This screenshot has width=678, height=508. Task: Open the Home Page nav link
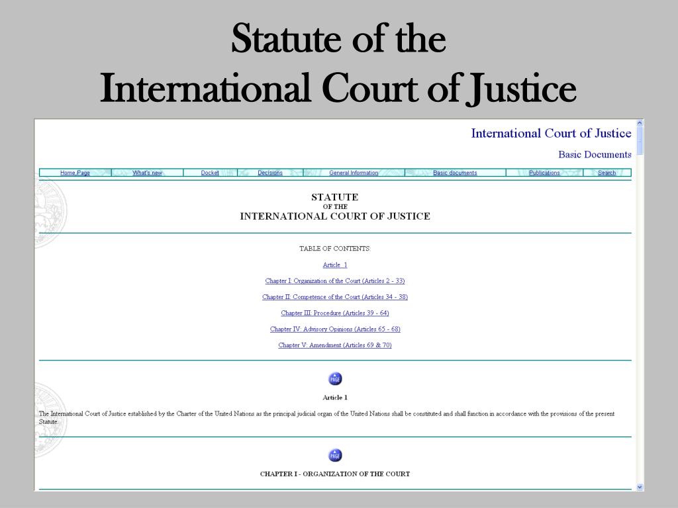click(x=75, y=173)
